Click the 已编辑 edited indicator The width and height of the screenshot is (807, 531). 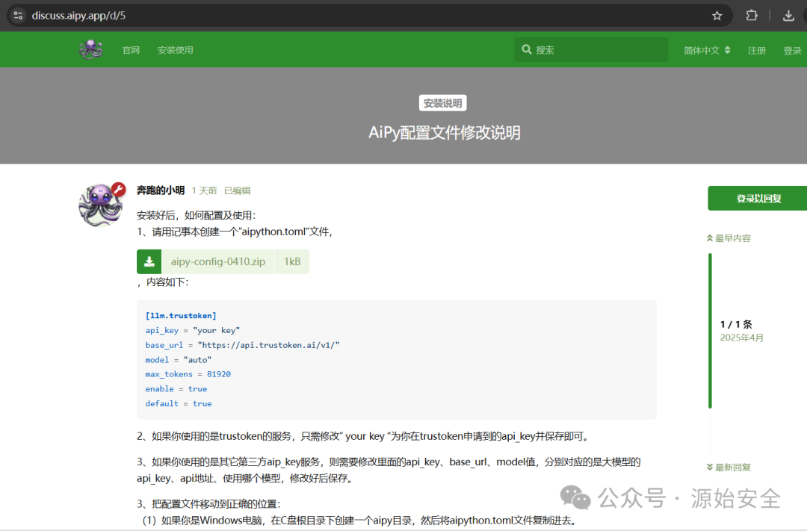click(238, 190)
